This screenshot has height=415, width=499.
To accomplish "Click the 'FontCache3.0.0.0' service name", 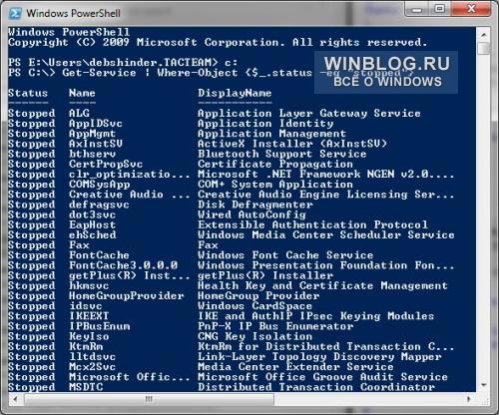I will coord(123,265).
